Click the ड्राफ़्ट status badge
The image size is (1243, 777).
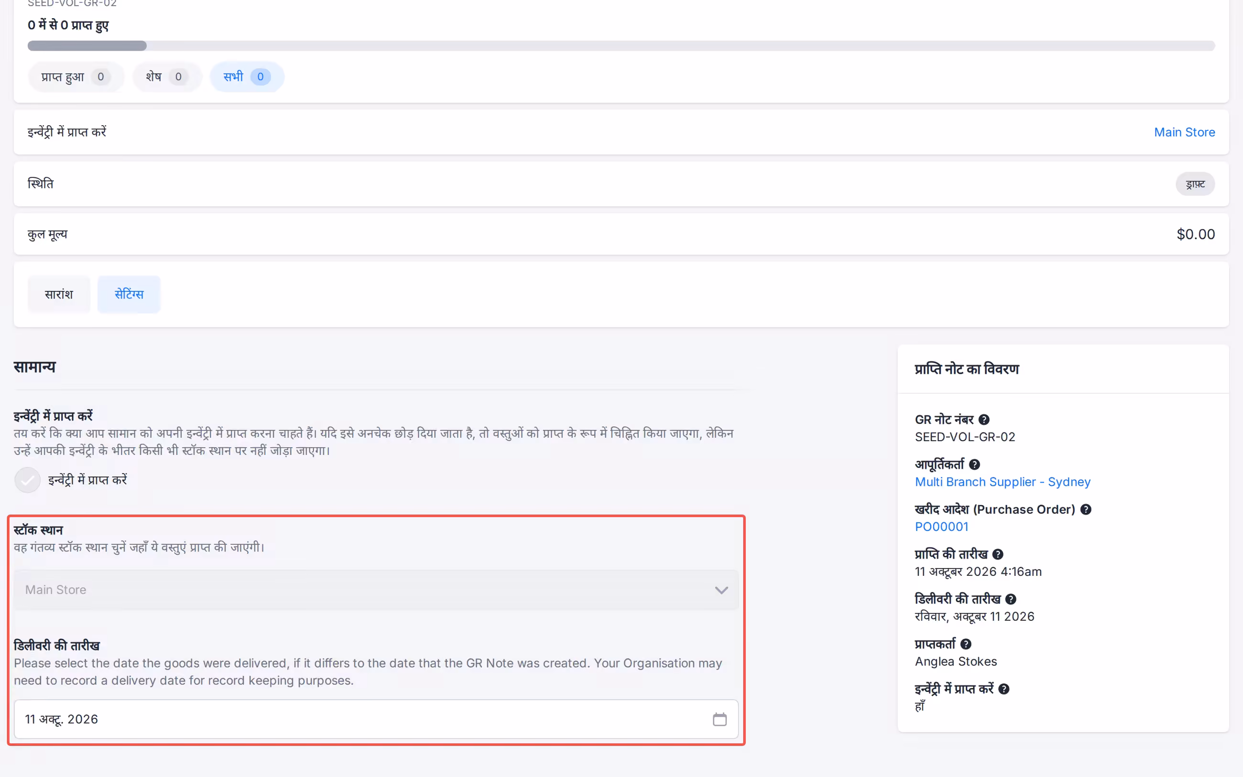[x=1195, y=184]
